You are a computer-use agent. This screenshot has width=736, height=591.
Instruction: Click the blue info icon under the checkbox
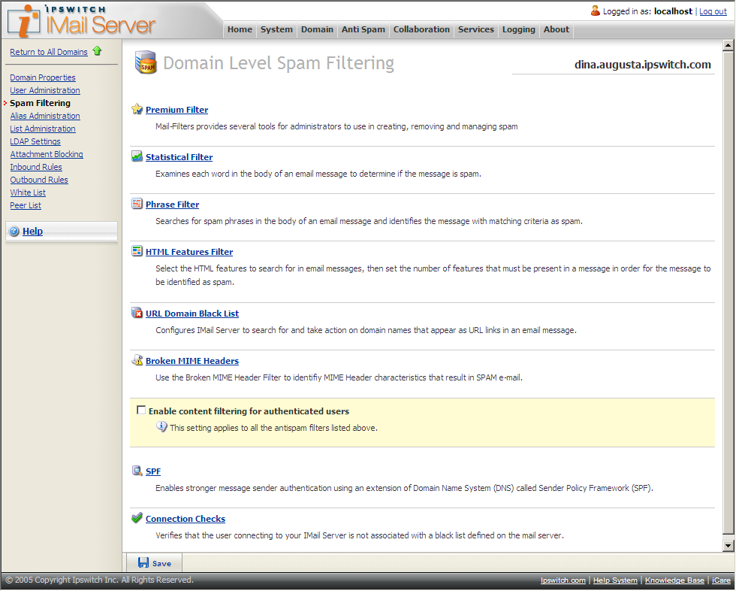click(163, 426)
